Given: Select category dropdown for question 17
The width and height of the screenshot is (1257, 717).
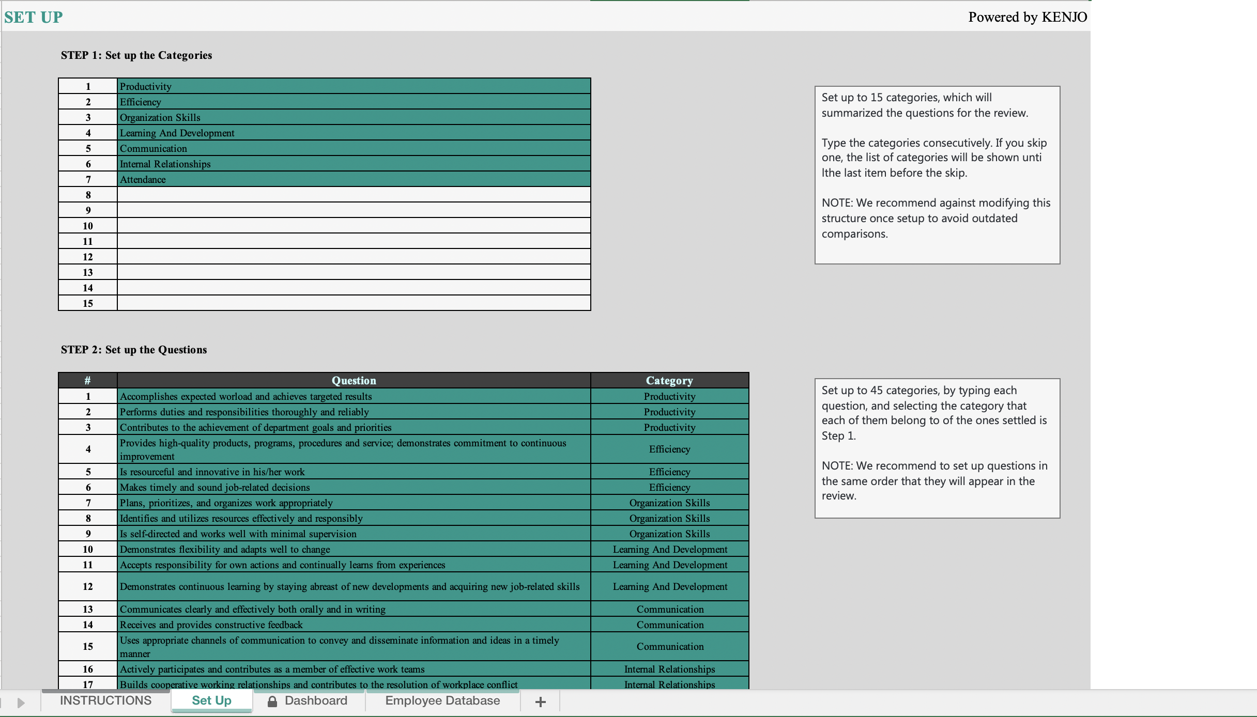Looking at the screenshot, I should [669, 684].
